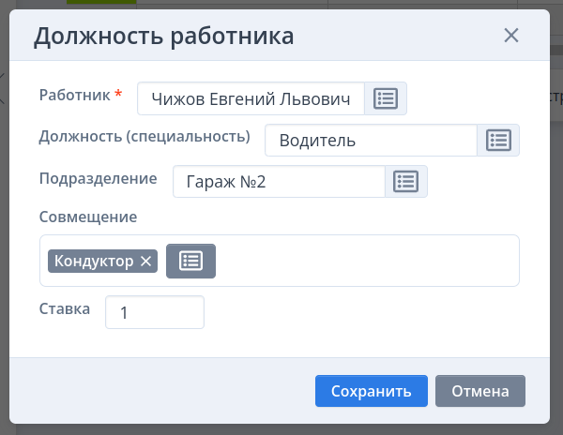563x435 pixels.
Task: Remove the Кондуктор tag
Action: (x=145, y=262)
